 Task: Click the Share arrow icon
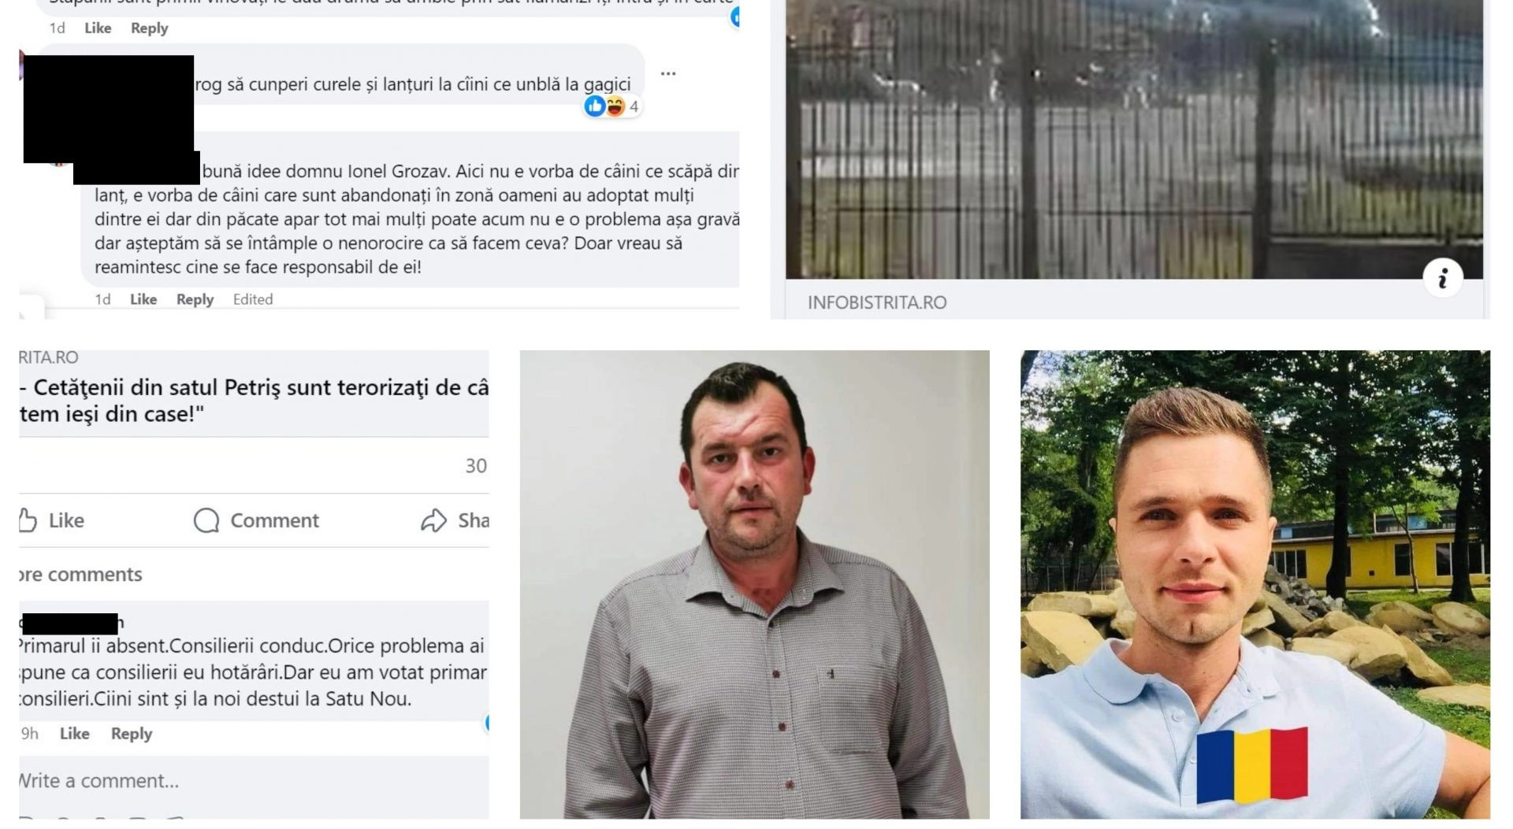[x=433, y=520]
